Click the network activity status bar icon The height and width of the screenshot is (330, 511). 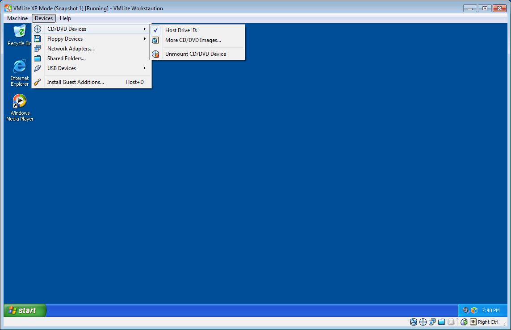coord(432,322)
